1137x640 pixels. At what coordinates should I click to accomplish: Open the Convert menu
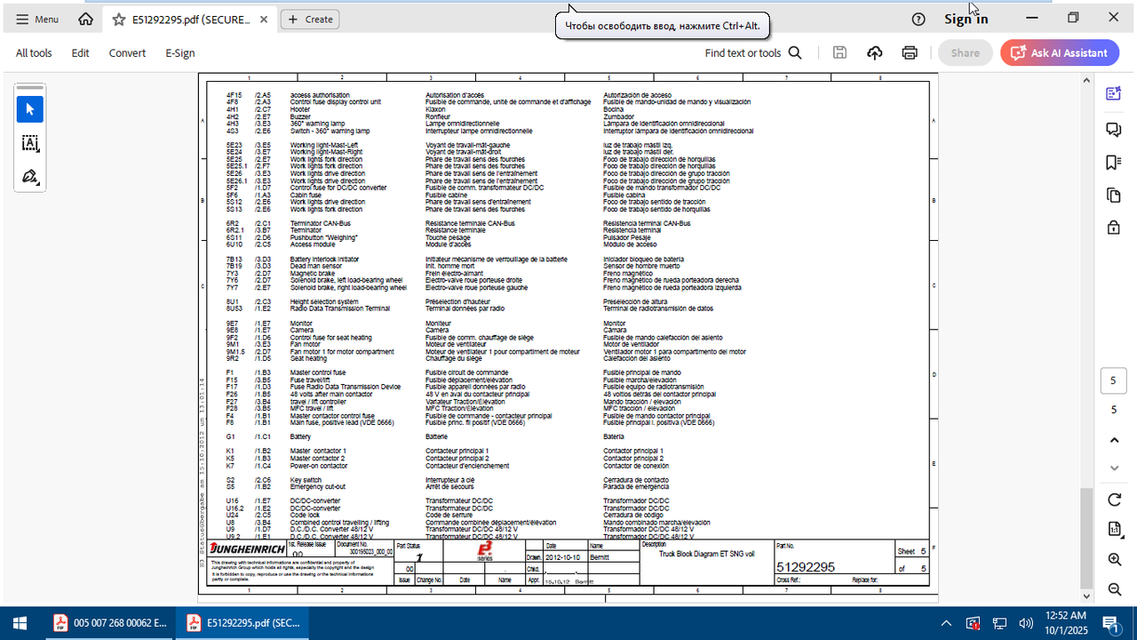pyautogui.click(x=127, y=53)
